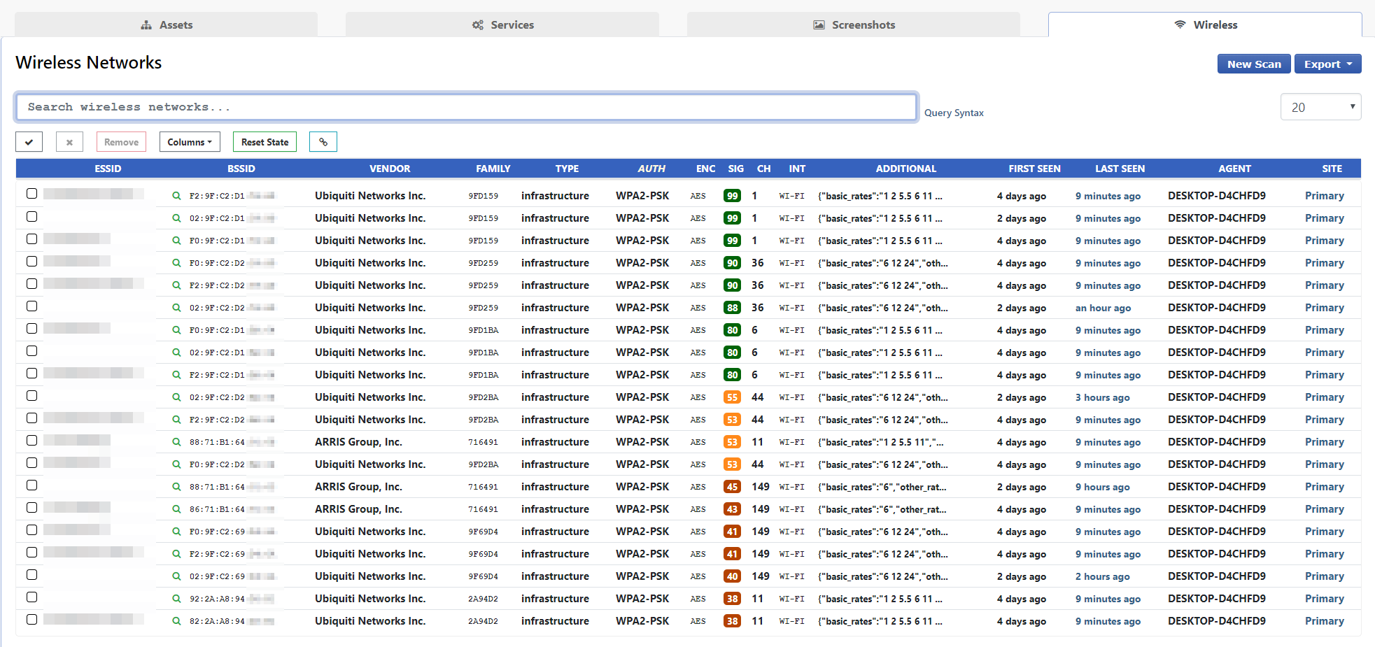The width and height of the screenshot is (1375, 647).
Task: Check the box for the first network row
Action: (x=31, y=194)
